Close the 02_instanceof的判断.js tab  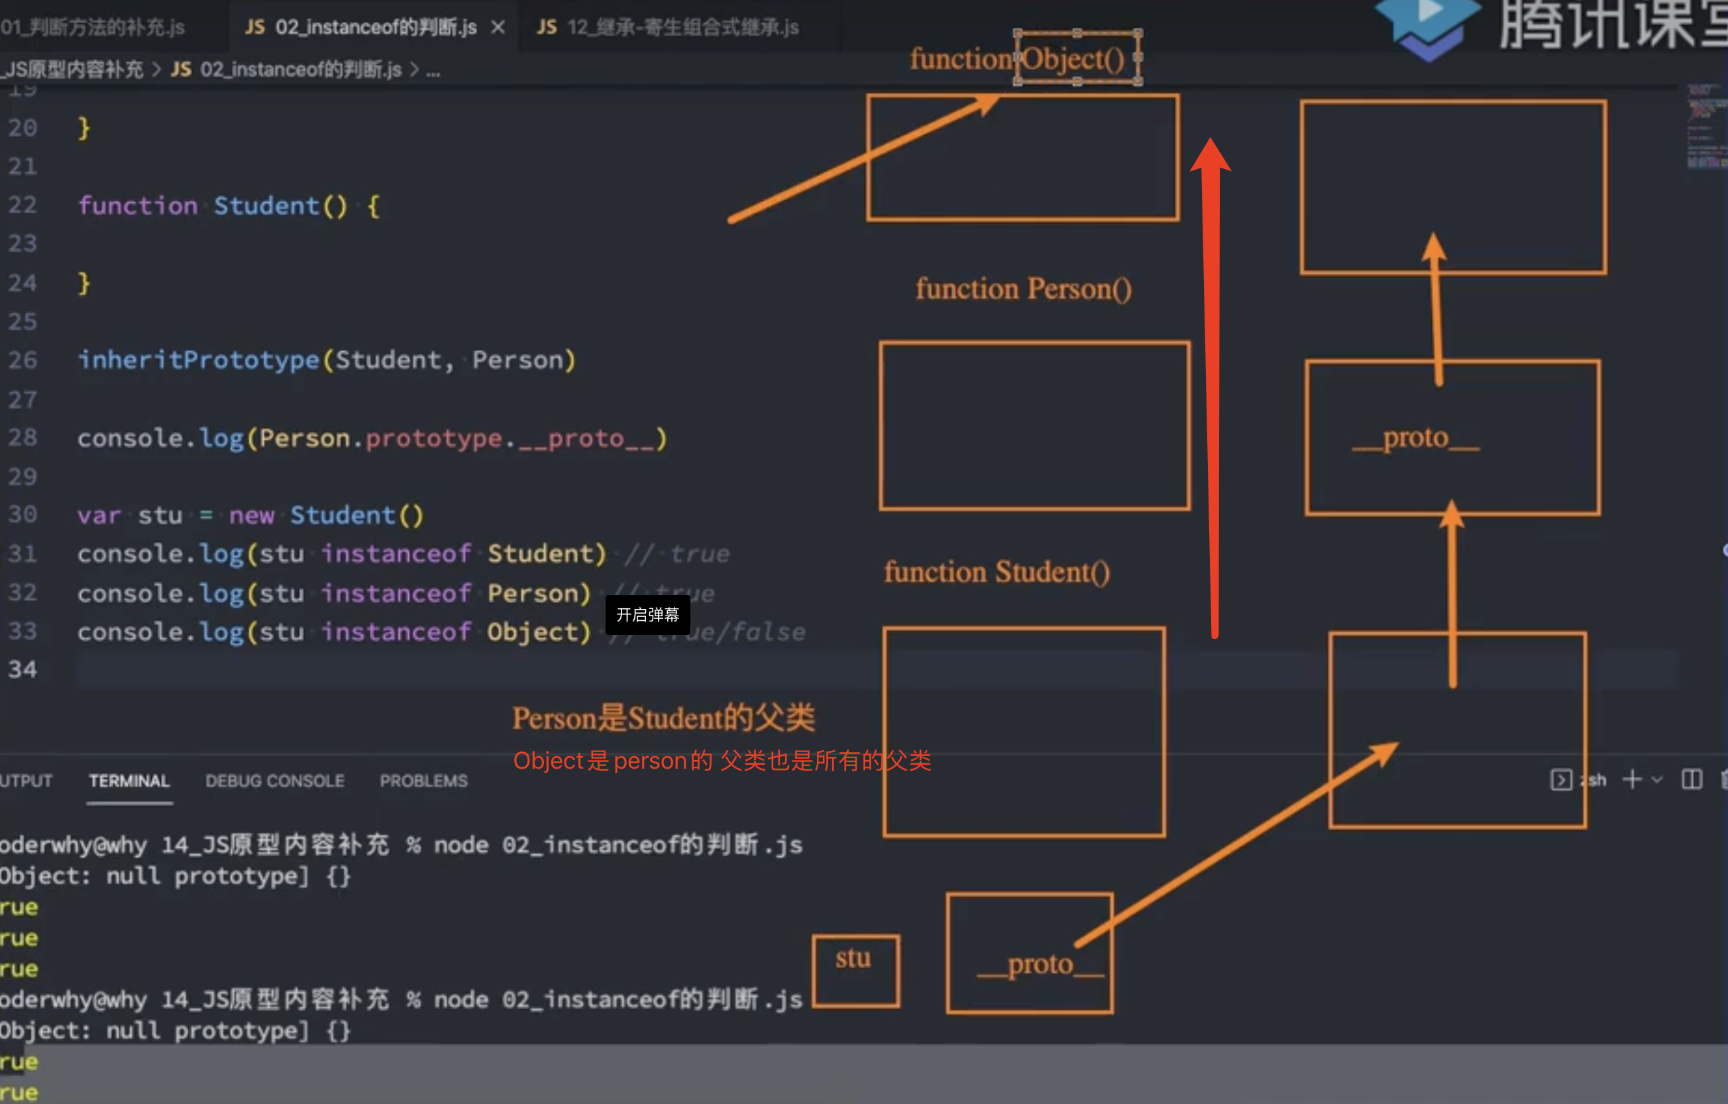point(498,27)
